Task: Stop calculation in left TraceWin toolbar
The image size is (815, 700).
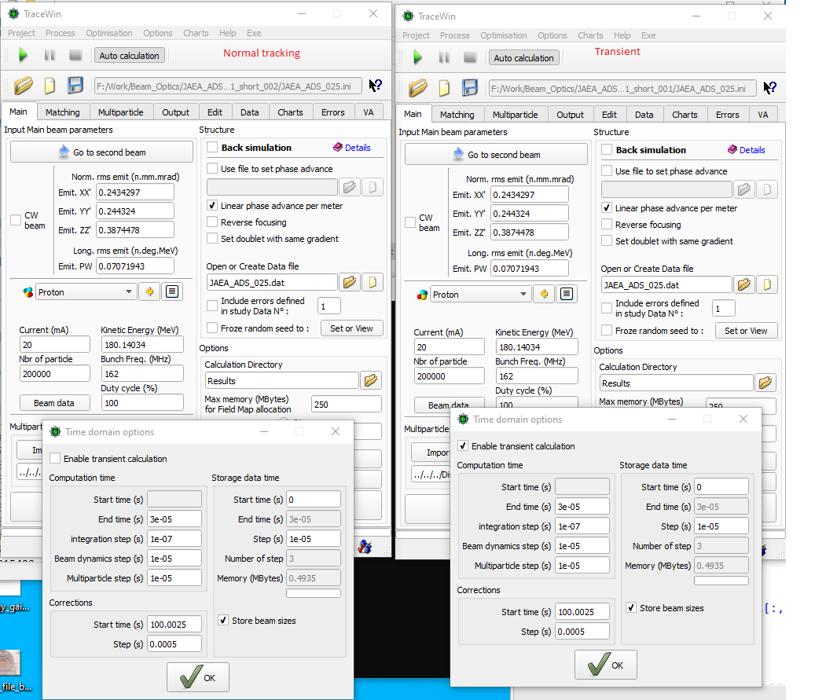Action: point(75,54)
